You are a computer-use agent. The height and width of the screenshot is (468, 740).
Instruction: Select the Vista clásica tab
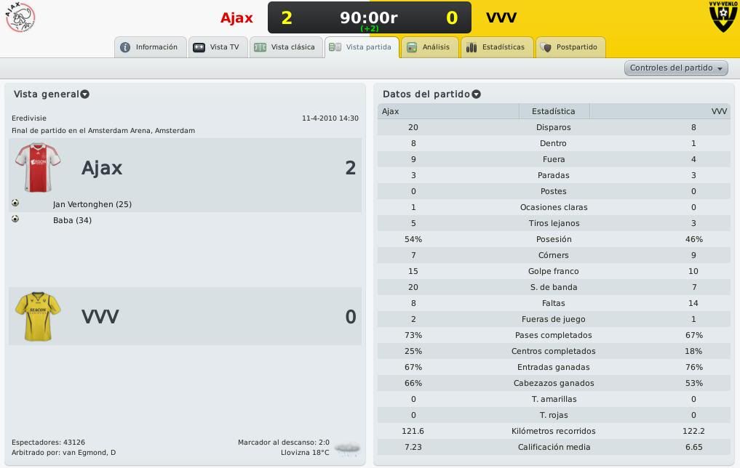click(x=286, y=47)
